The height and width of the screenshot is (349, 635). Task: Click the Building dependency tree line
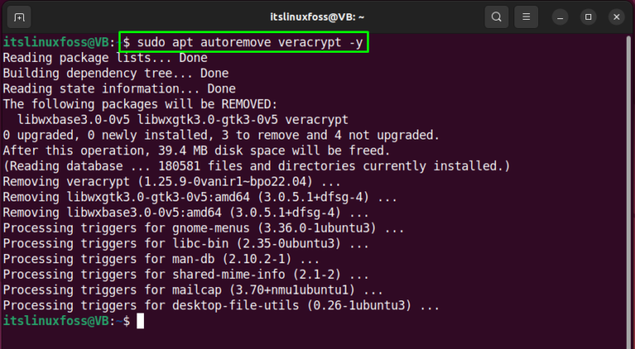(116, 73)
